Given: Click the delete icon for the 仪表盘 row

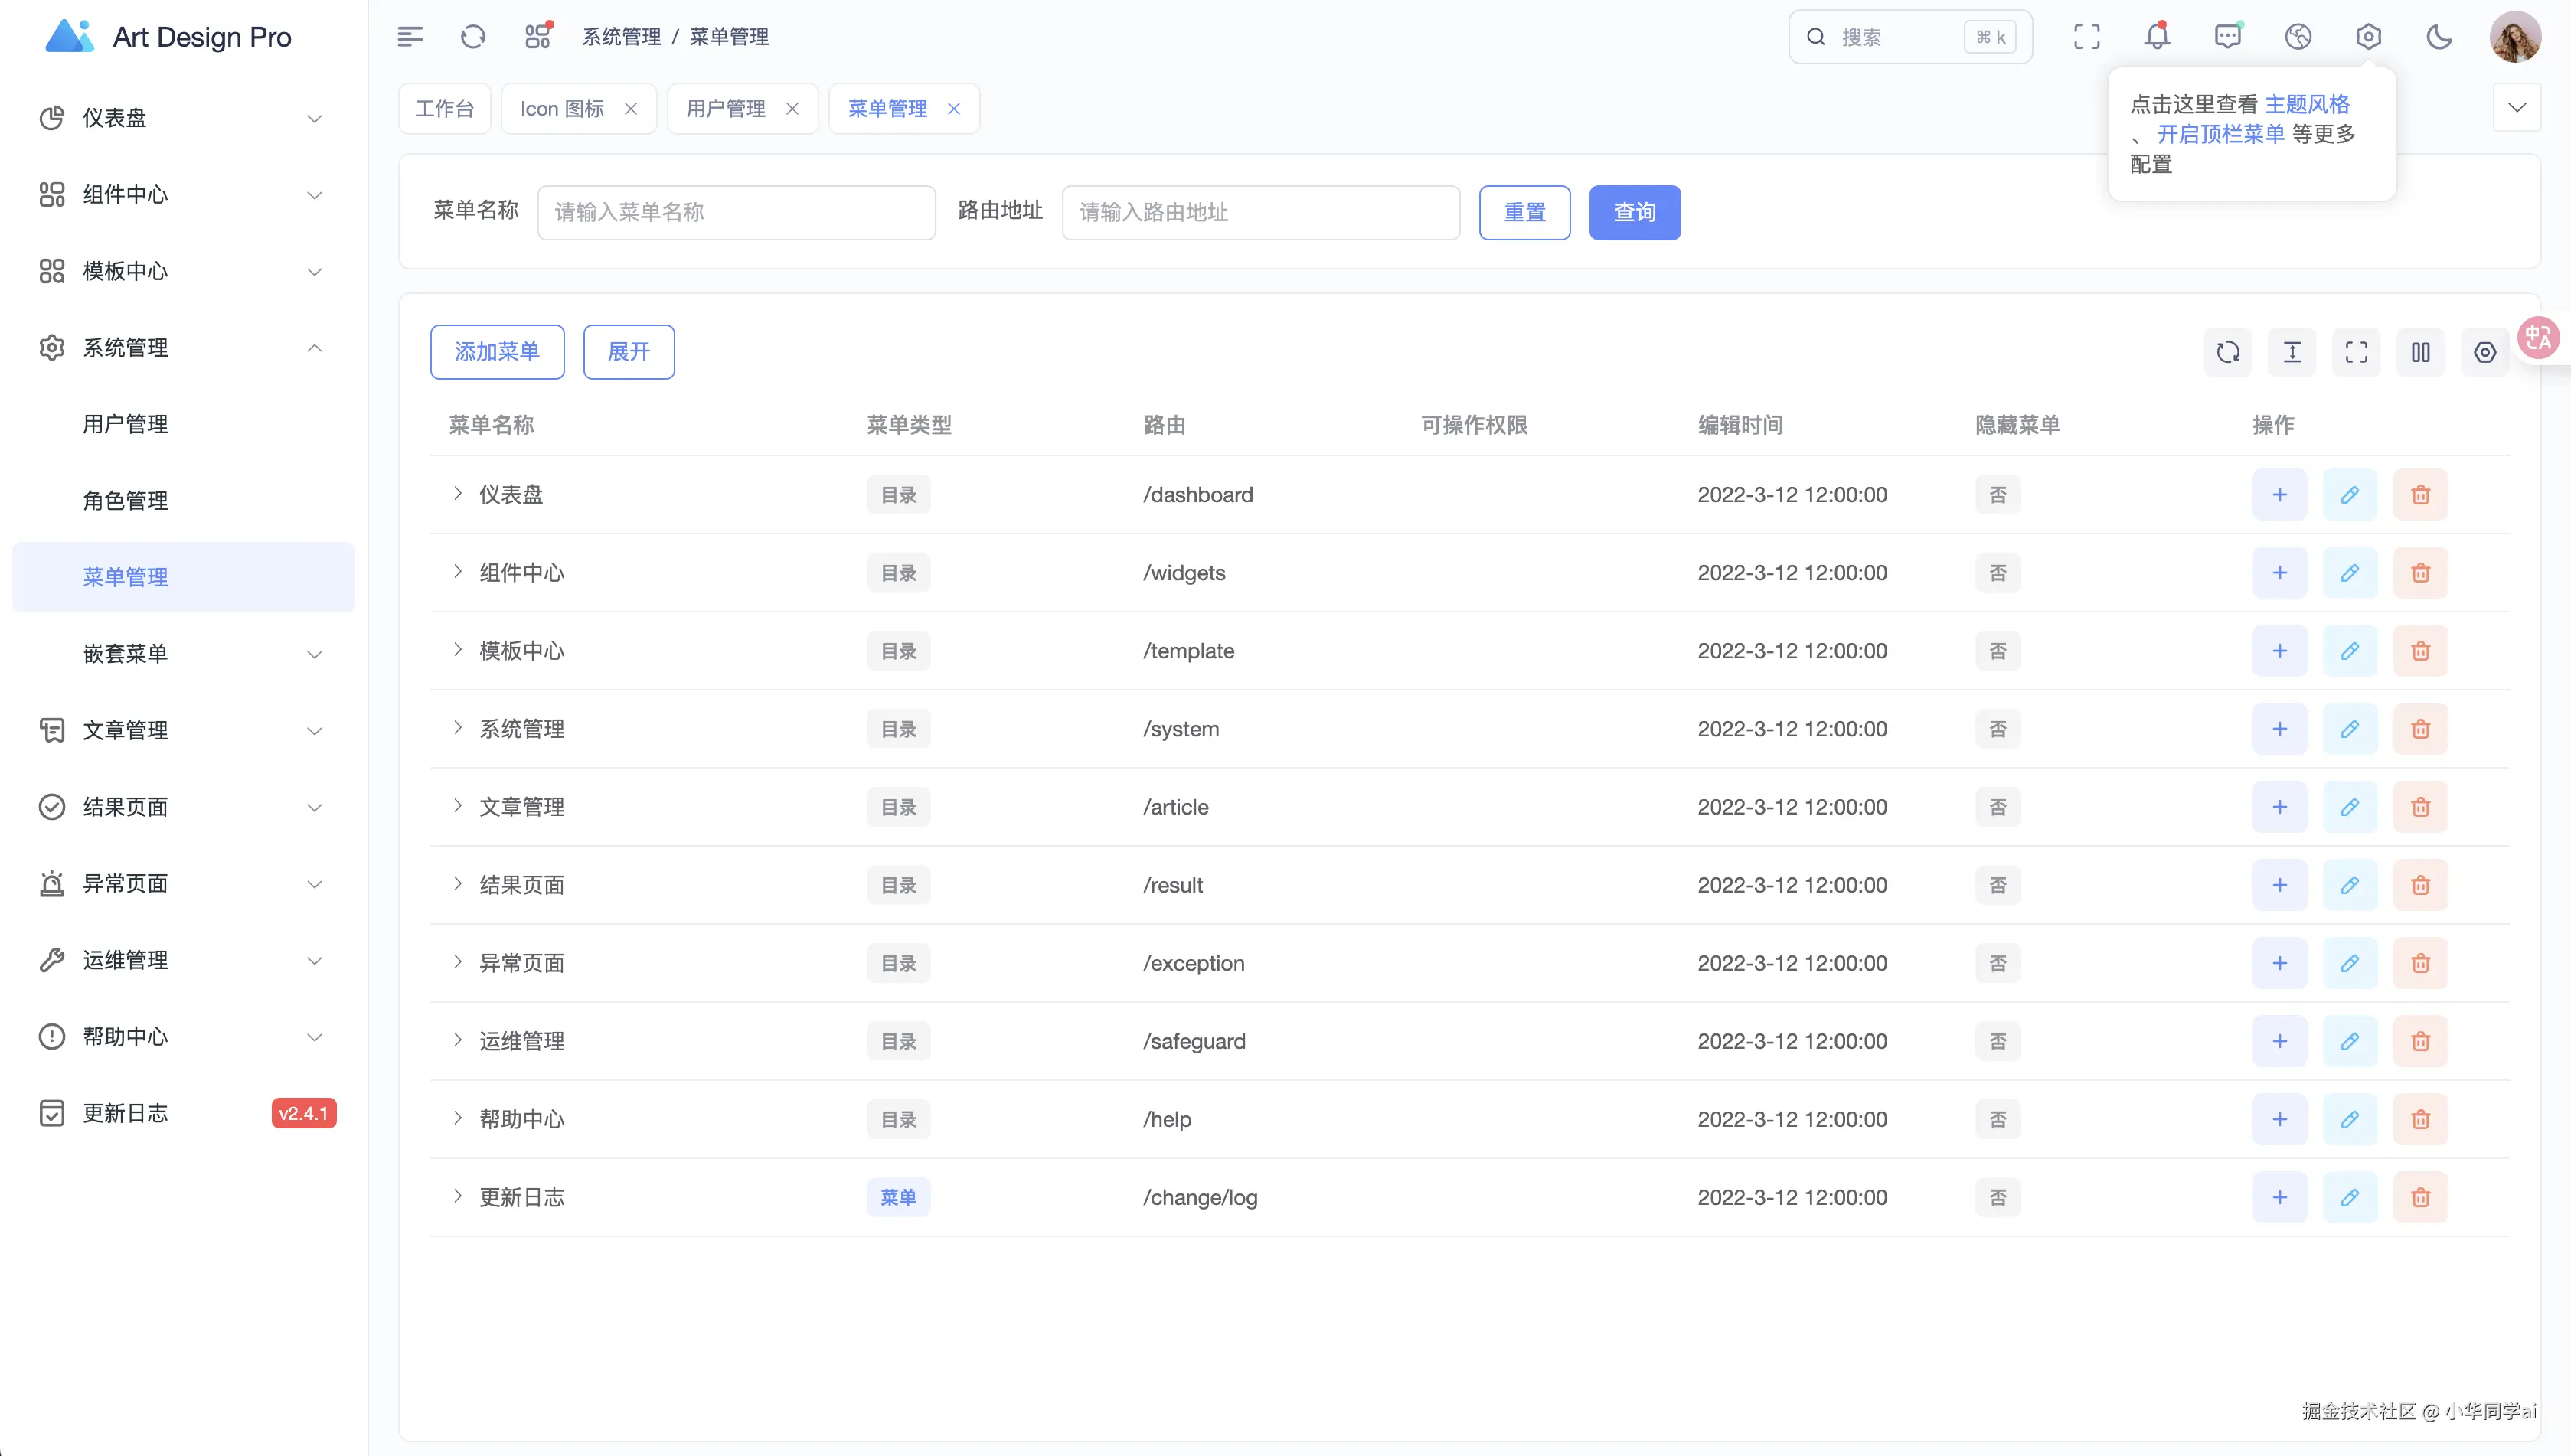Looking at the screenshot, I should [2420, 495].
